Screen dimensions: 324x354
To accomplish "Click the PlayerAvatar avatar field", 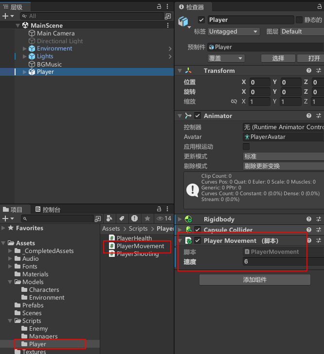I will pos(284,137).
